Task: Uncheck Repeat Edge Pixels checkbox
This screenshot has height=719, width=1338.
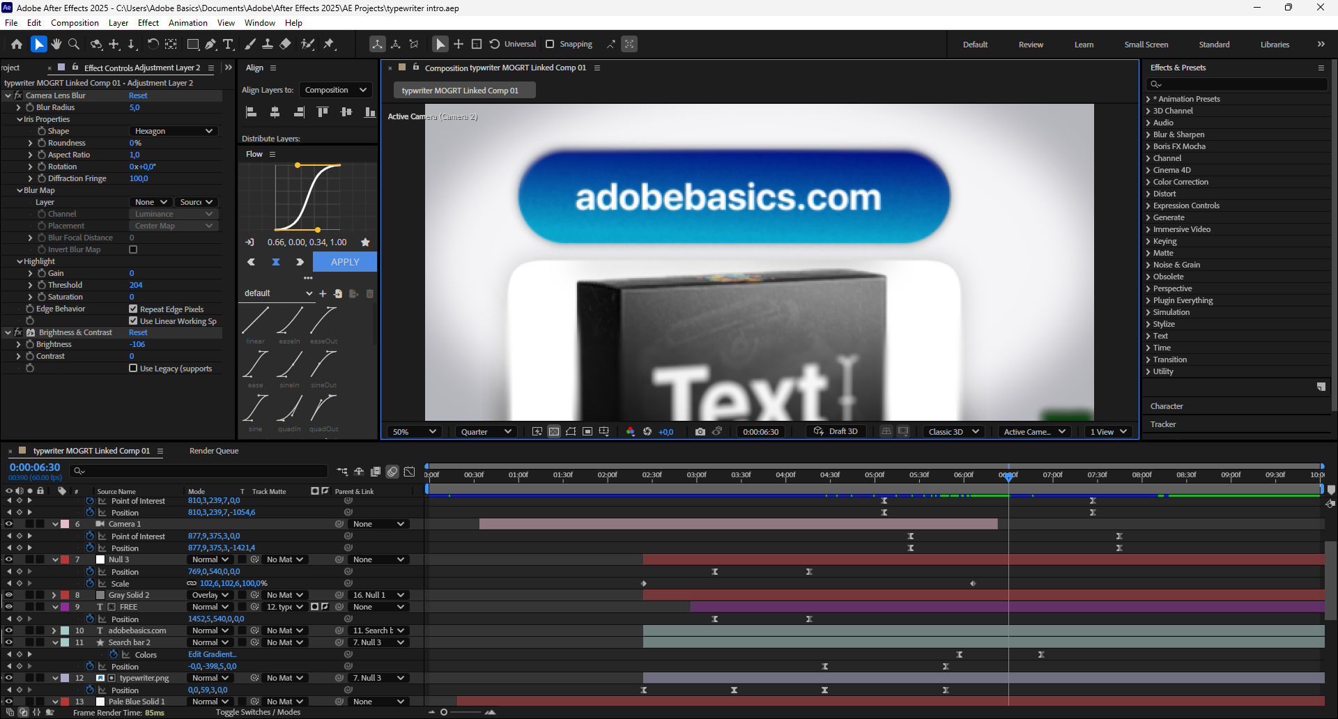Action: click(133, 309)
